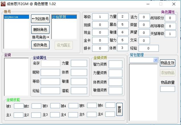Click the 智力资质 input field
Screen dimensions: 181x125
(116, 64)
